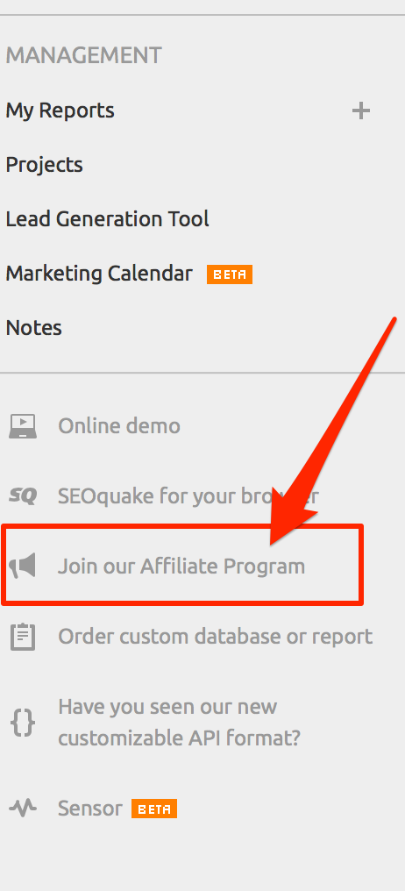The height and width of the screenshot is (891, 405).
Task: Open the new customizable API format link
Action: tap(179, 723)
